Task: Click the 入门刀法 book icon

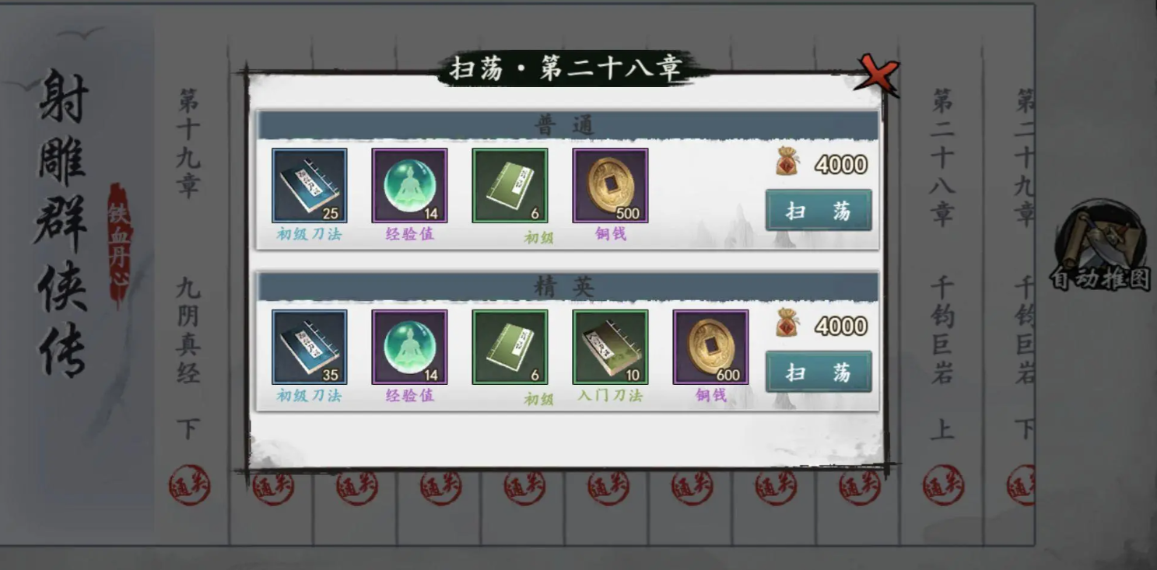Action: pos(610,347)
